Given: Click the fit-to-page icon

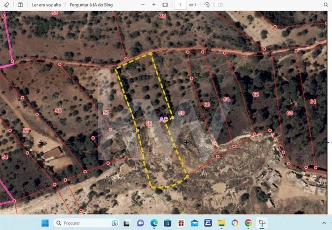Looking at the screenshot, I should click(165, 5).
